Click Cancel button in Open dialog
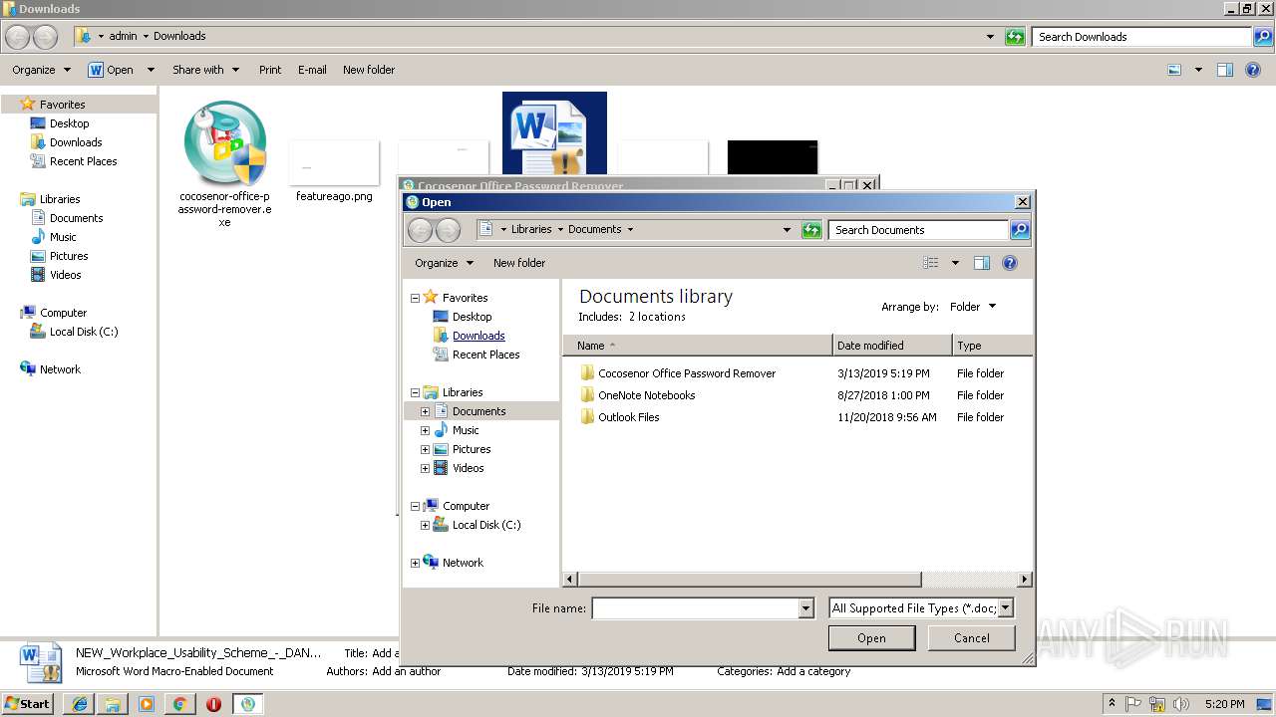Screen dimensions: 1276x717 click(972, 638)
